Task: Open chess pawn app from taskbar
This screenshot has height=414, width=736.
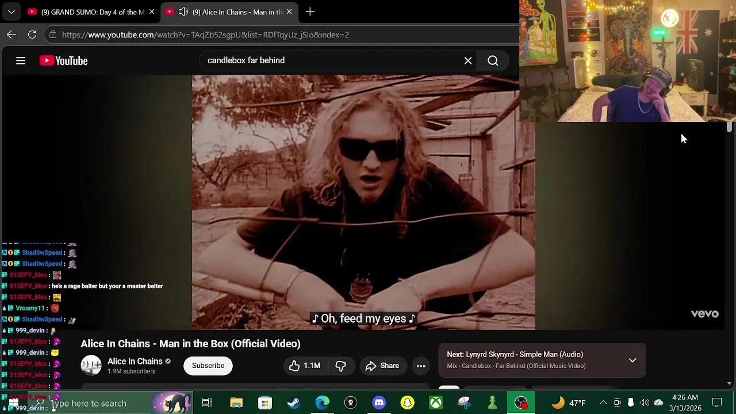Action: [492, 403]
